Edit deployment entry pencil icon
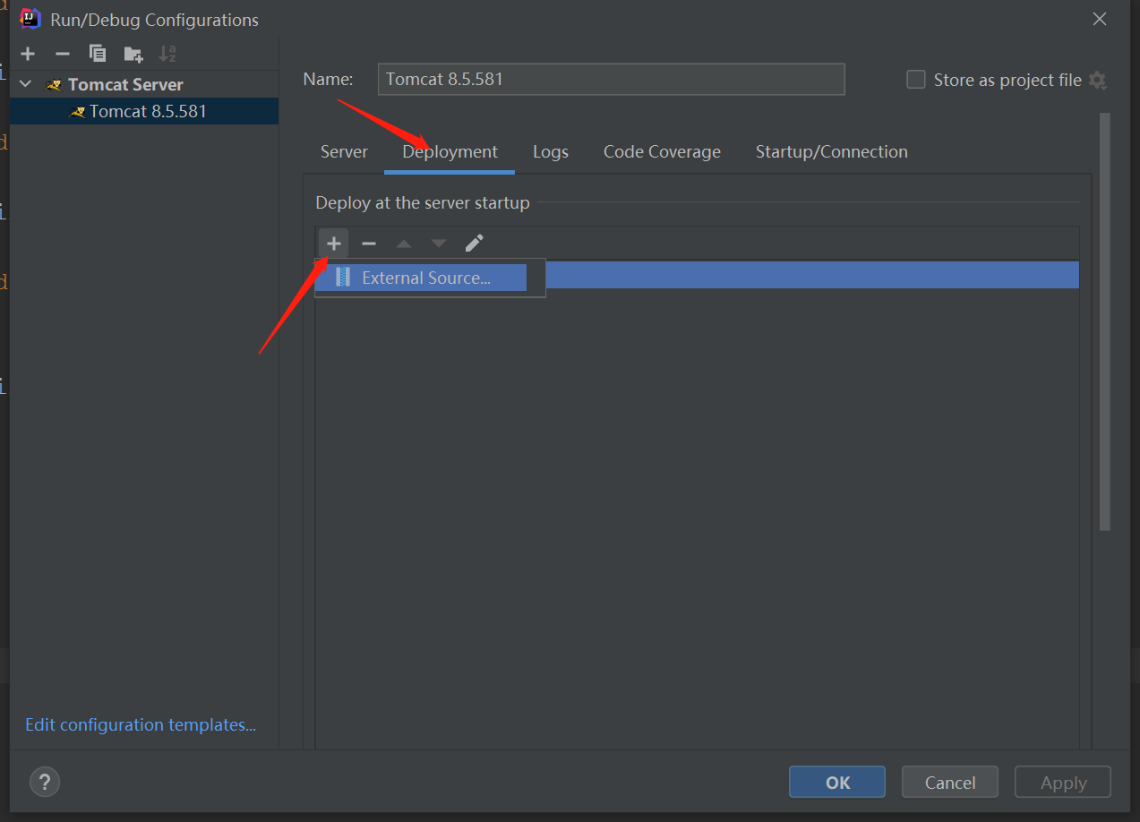This screenshot has height=822, width=1140. (475, 244)
